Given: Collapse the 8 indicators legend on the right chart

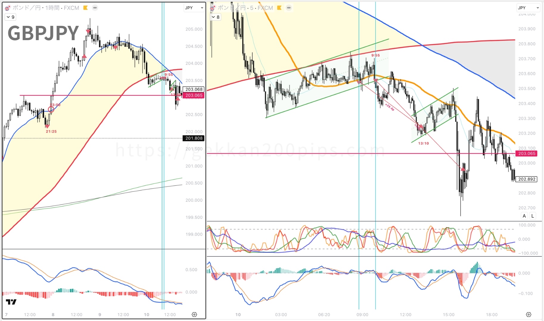Looking at the screenshot, I should (x=215, y=17).
